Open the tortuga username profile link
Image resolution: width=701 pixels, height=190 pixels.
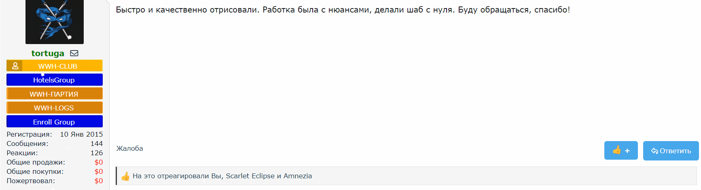click(48, 53)
